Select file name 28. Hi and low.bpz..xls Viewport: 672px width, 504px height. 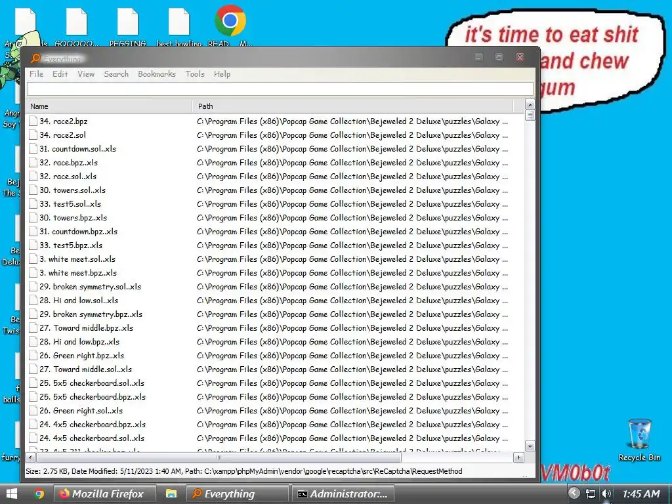79,341
